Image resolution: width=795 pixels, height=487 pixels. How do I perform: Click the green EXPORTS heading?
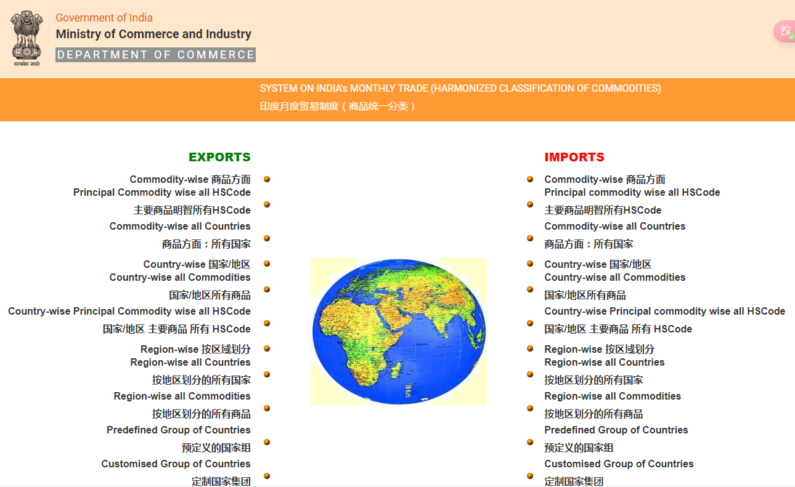click(x=220, y=157)
